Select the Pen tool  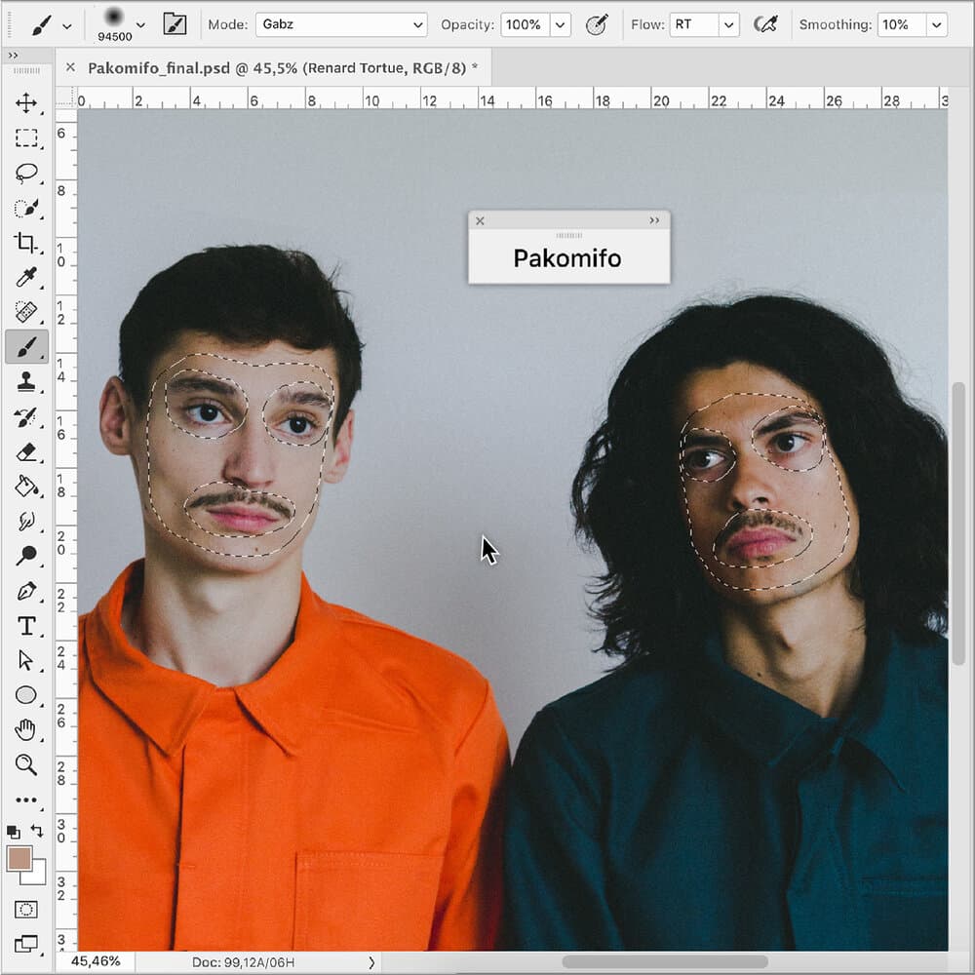pyautogui.click(x=26, y=590)
